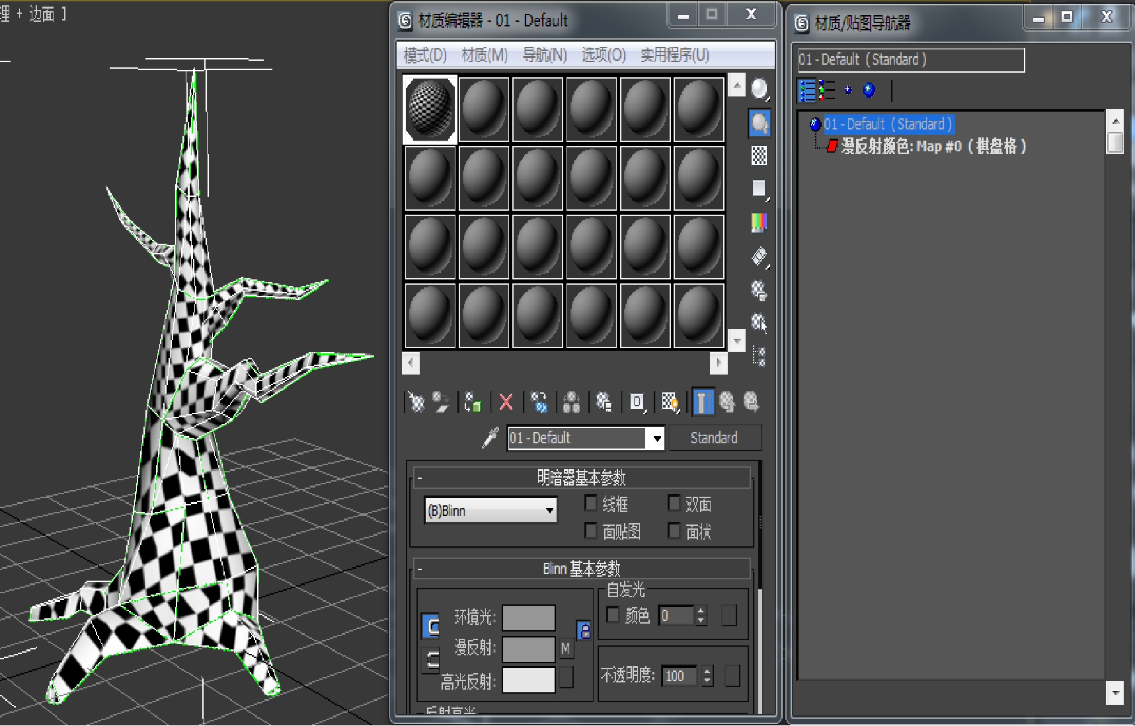Toggle the Backlight icon
The height and width of the screenshot is (726, 1135).
(x=760, y=123)
